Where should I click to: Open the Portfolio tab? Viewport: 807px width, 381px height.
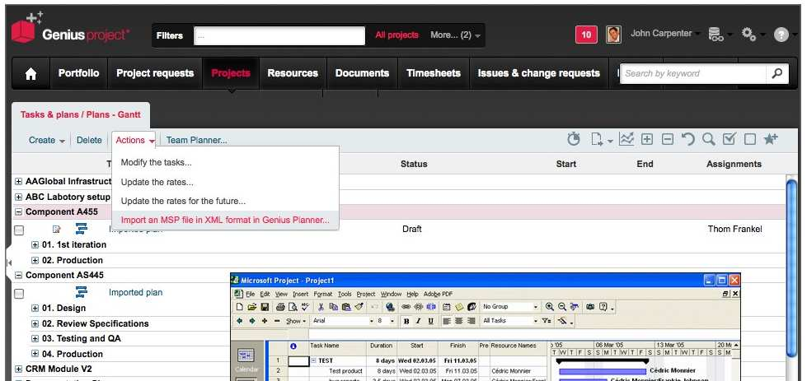pos(78,73)
